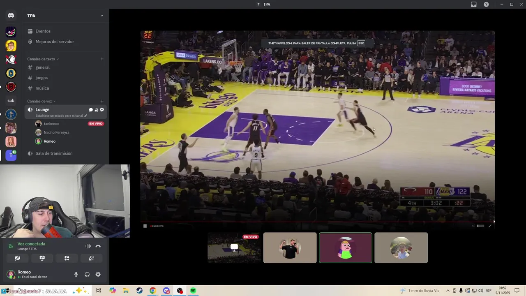Select the black-shirt user video tile
This screenshot has height=296, width=526.
[x=290, y=248]
